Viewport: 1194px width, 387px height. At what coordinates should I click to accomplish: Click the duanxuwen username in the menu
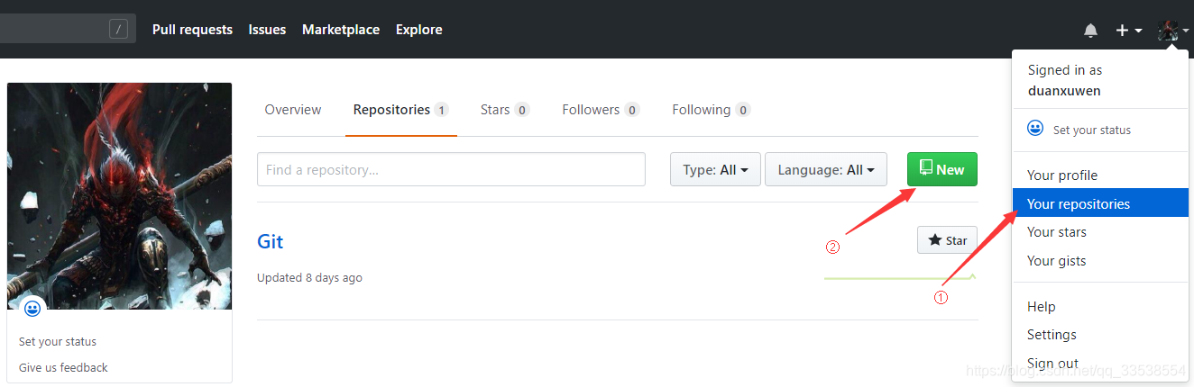coord(1064,91)
